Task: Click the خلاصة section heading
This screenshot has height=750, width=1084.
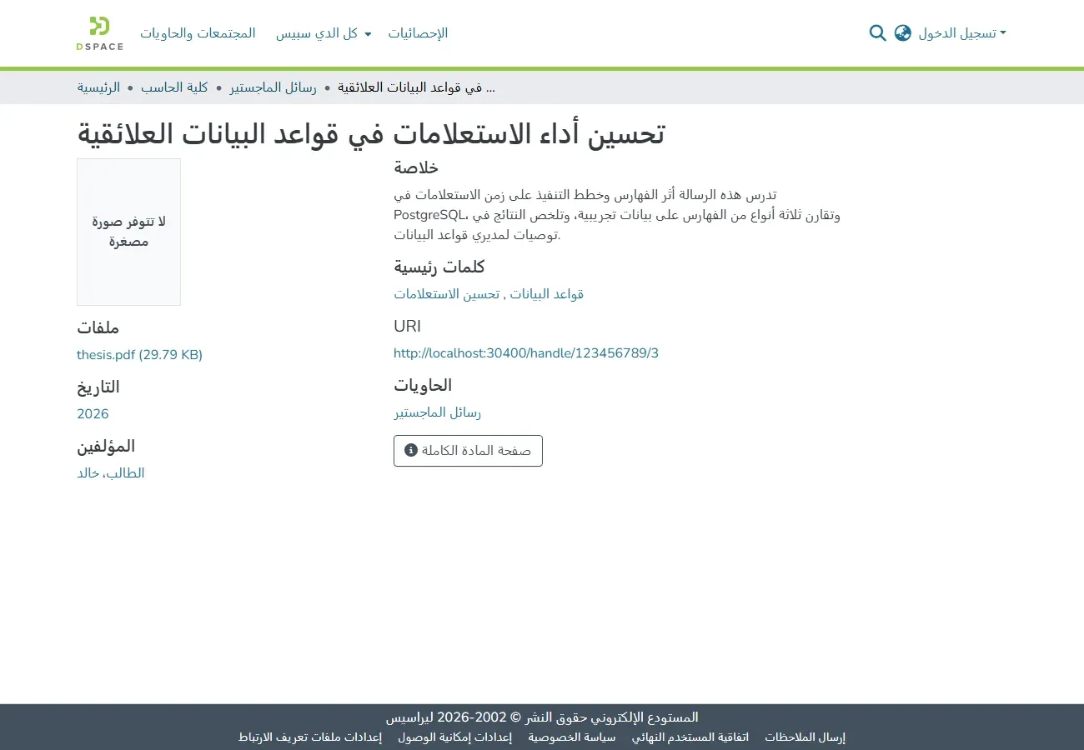Action: [x=416, y=167]
